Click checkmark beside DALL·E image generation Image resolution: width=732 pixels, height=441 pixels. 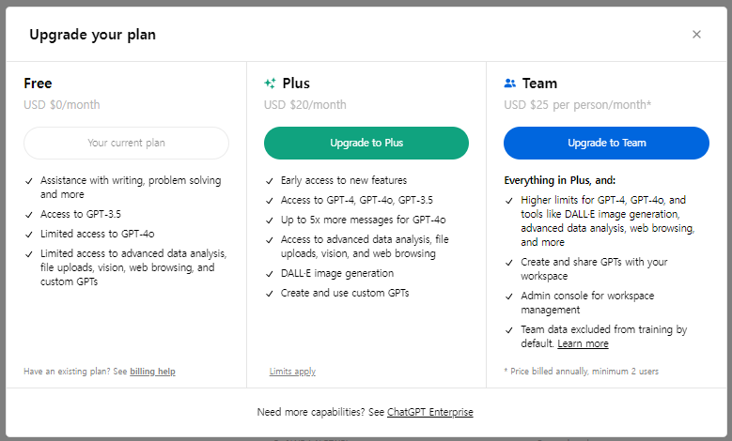(270, 274)
